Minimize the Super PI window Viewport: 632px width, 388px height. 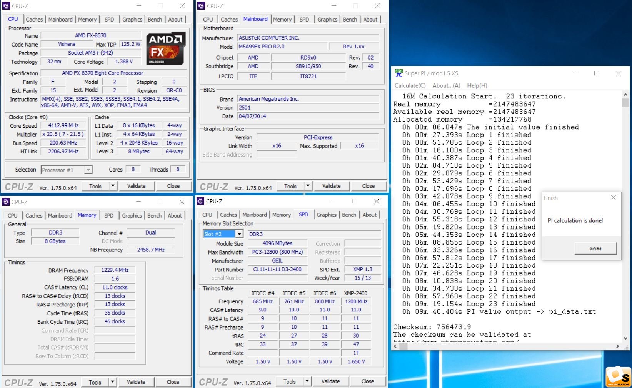click(575, 73)
